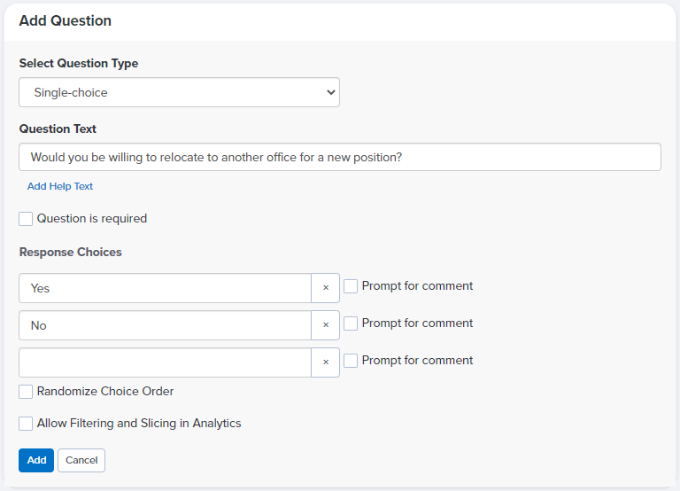Viewport: 680px width, 491px height.
Task: Click into the No response choice field
Action: coord(166,325)
